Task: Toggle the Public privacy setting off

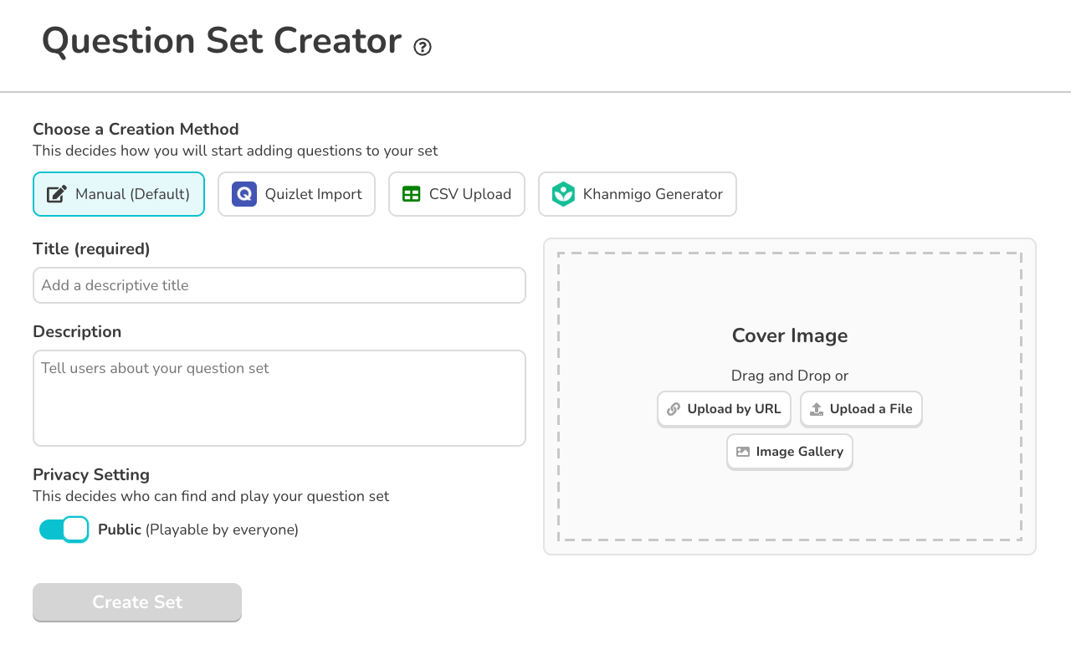Action: pyautogui.click(x=63, y=529)
